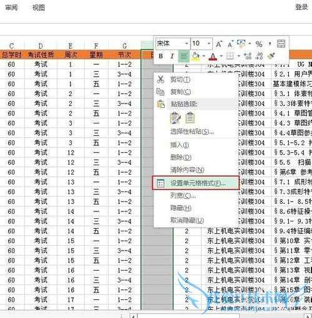Select column F header

[96, 46]
